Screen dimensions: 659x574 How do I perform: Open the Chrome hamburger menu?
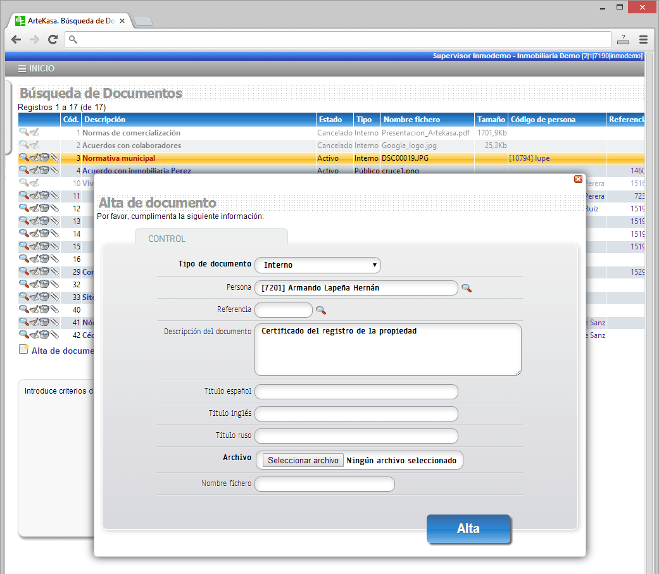pyautogui.click(x=643, y=39)
